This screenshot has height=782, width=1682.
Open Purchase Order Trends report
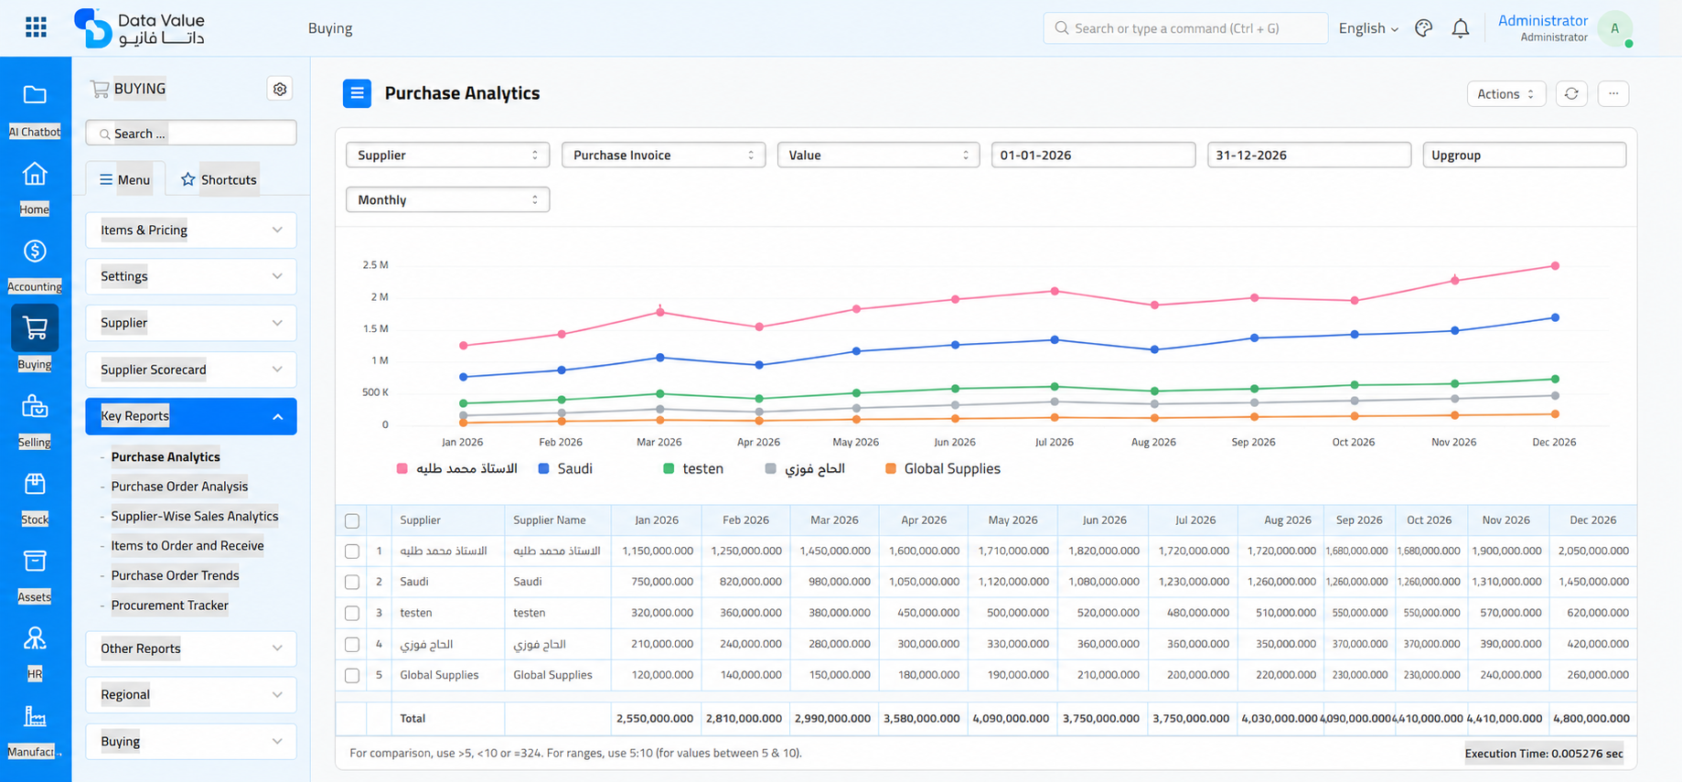tap(175, 575)
